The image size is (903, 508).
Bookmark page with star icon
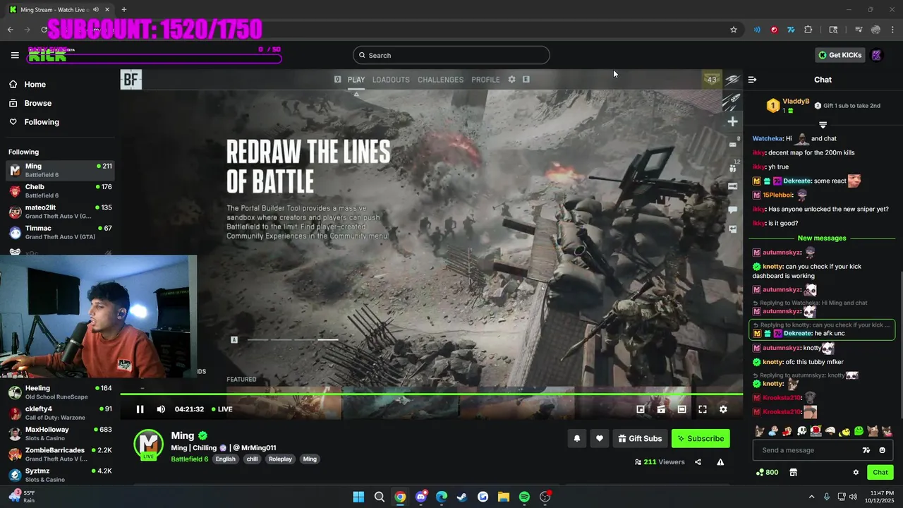pyautogui.click(x=734, y=30)
